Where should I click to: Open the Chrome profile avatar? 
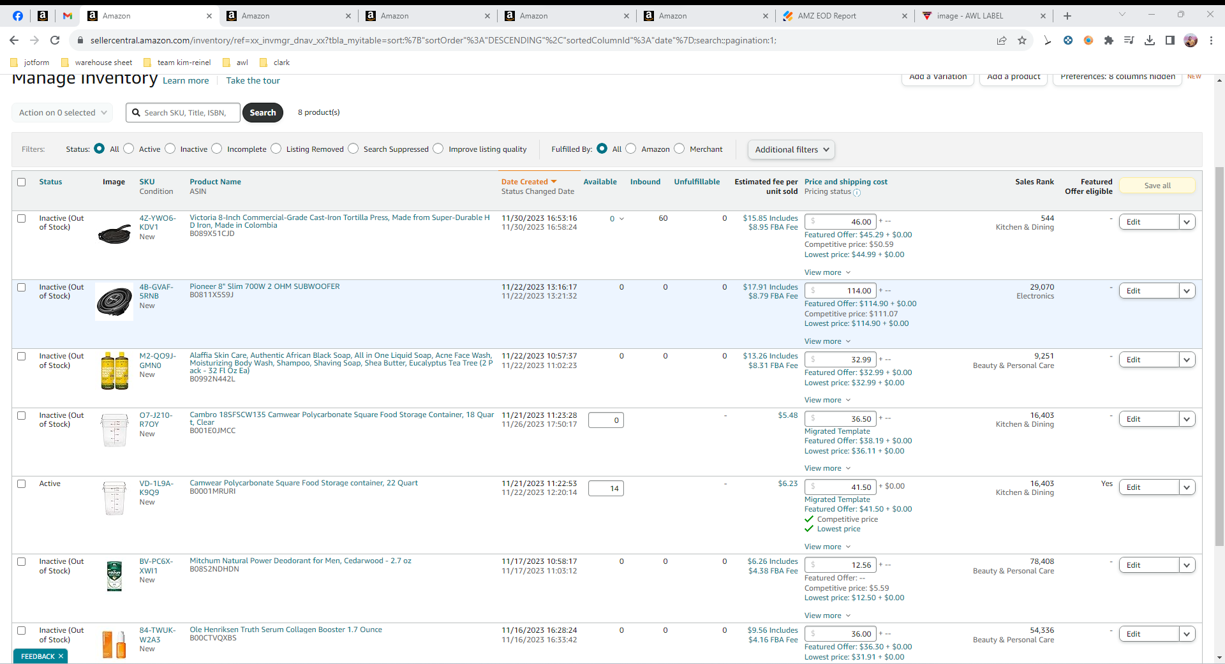[1191, 40]
